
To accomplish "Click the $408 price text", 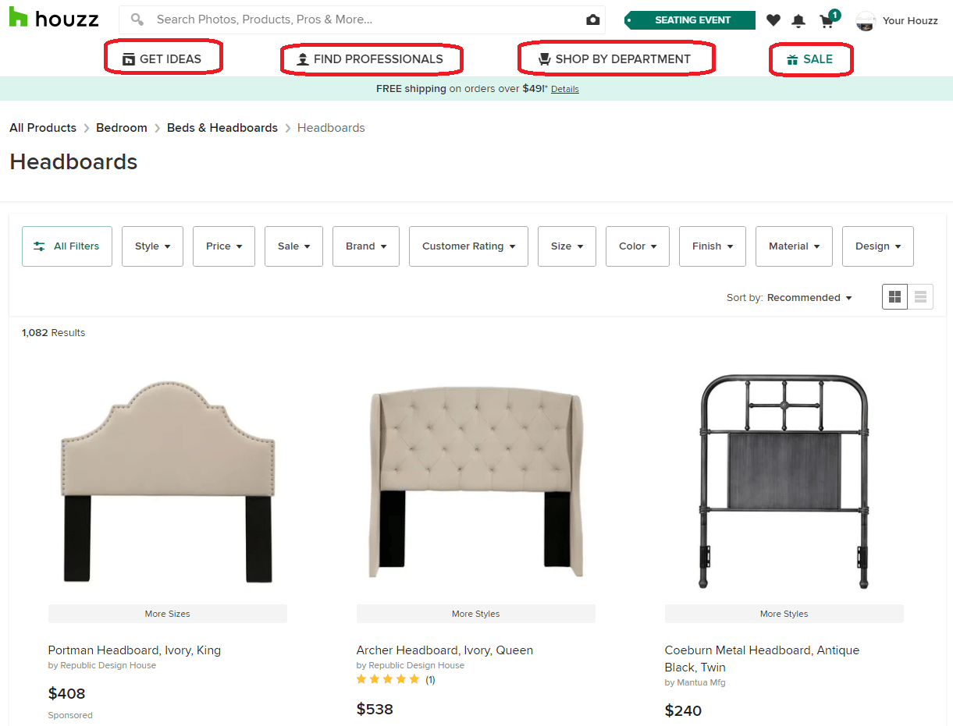I will point(67,693).
